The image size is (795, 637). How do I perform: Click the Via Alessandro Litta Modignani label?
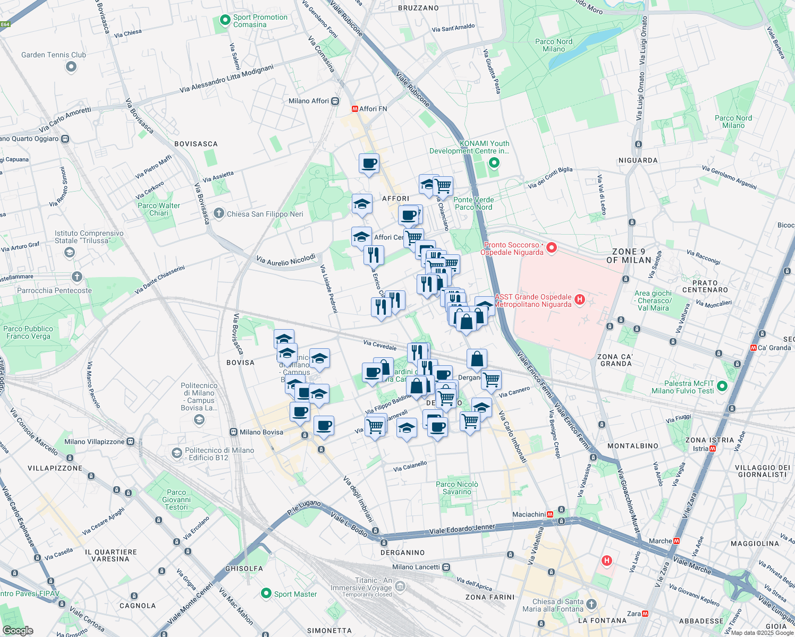pos(227,79)
